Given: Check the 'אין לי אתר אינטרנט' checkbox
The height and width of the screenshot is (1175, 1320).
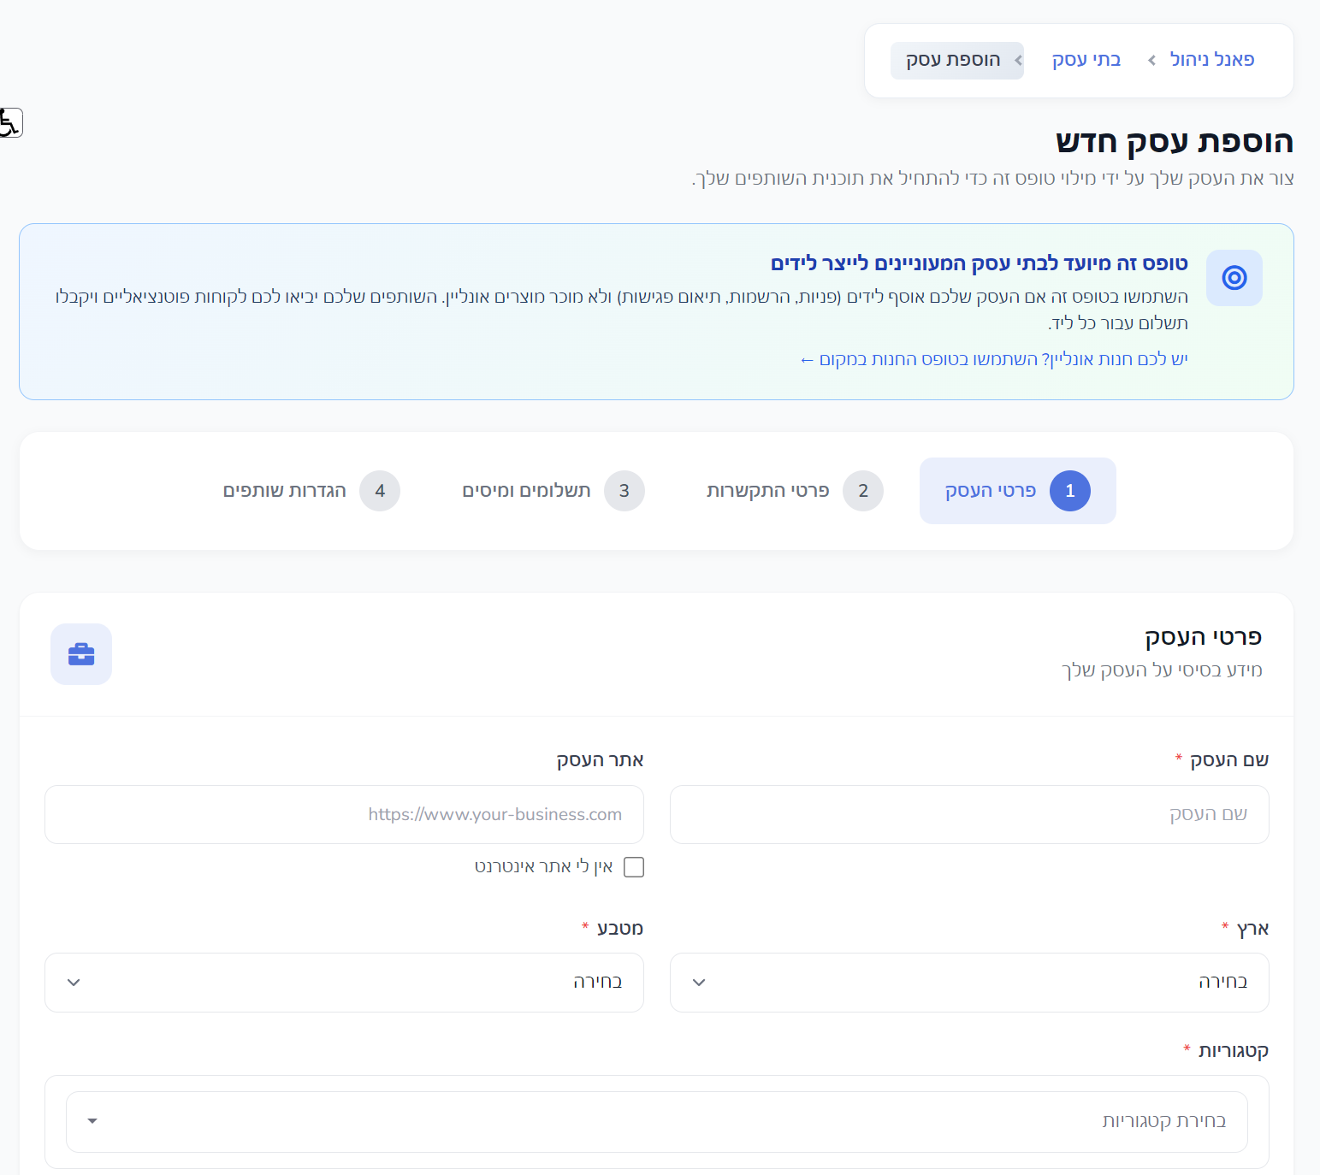Looking at the screenshot, I should 634,867.
